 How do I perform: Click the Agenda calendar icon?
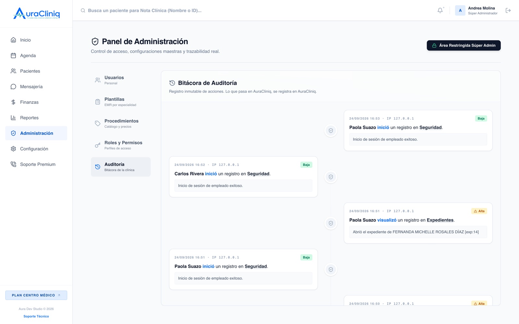[13, 55]
